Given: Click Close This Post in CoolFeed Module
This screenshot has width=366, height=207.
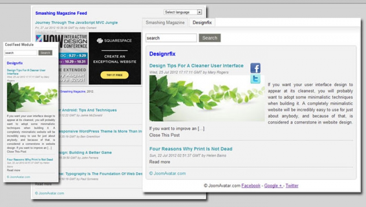Looking at the screenshot, I should [17, 152].
